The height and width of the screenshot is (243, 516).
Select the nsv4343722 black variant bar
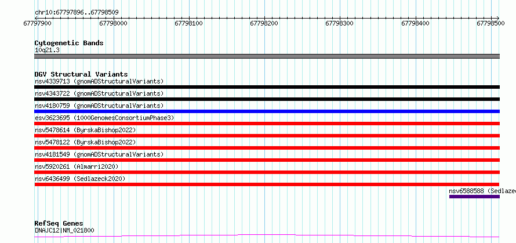tap(267, 99)
